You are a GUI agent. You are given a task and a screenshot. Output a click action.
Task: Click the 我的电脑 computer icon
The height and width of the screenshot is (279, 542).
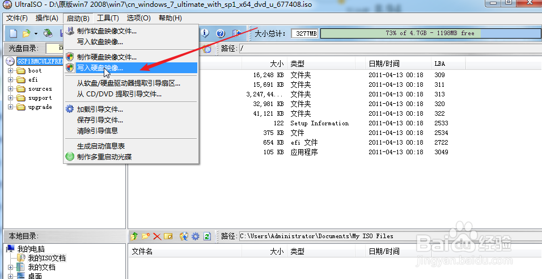(x=11, y=249)
